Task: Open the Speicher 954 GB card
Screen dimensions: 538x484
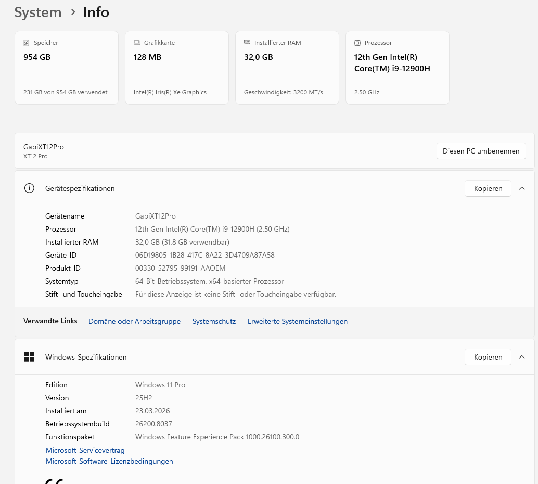Action: (67, 68)
